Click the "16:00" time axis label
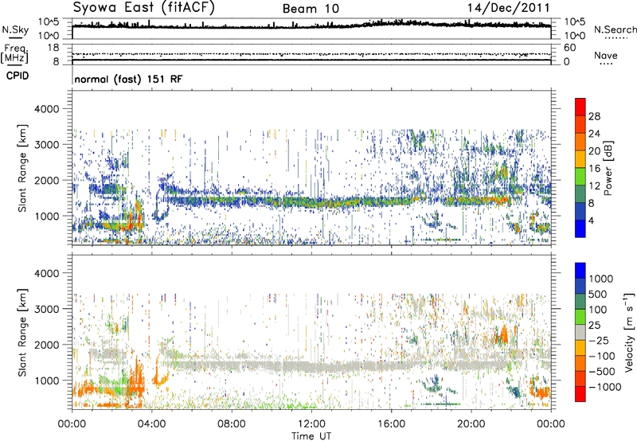This screenshot has height=441, width=637. coord(391,424)
